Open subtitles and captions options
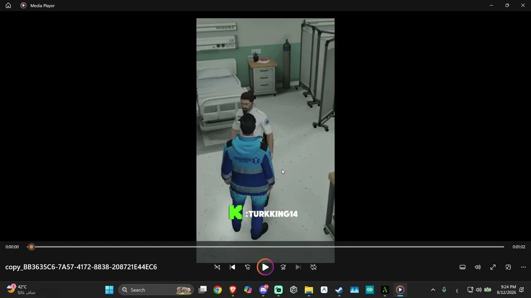Screen dimensions: 531x298 tap(463, 267)
